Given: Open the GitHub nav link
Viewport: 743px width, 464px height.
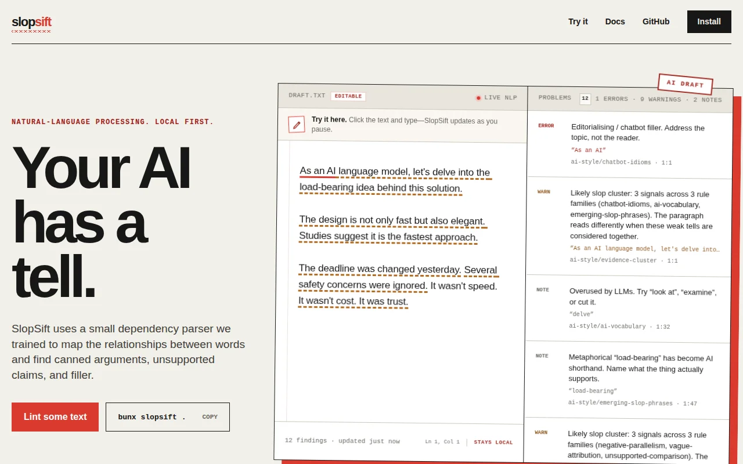Looking at the screenshot, I should [x=656, y=21].
